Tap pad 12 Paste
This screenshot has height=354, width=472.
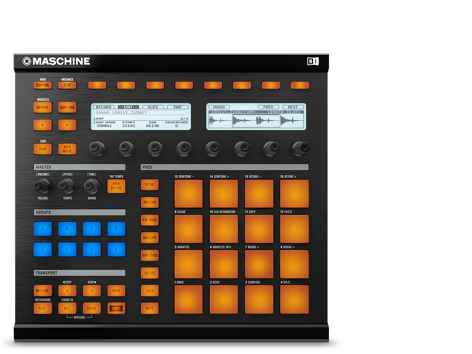tap(295, 229)
